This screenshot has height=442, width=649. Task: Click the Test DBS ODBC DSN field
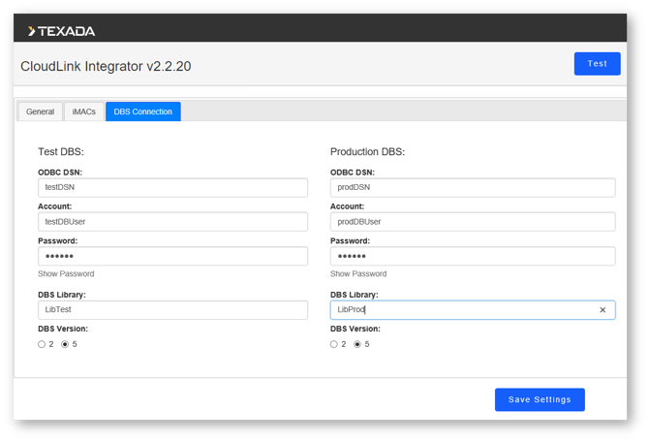(x=172, y=188)
